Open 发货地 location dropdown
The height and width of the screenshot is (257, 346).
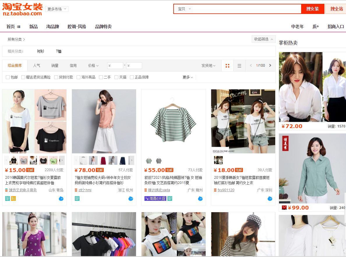(x=208, y=65)
